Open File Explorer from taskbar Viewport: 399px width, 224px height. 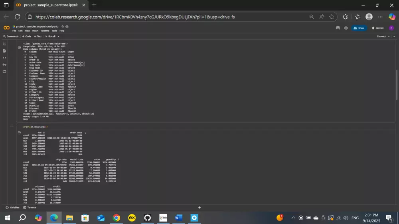tap(69, 218)
